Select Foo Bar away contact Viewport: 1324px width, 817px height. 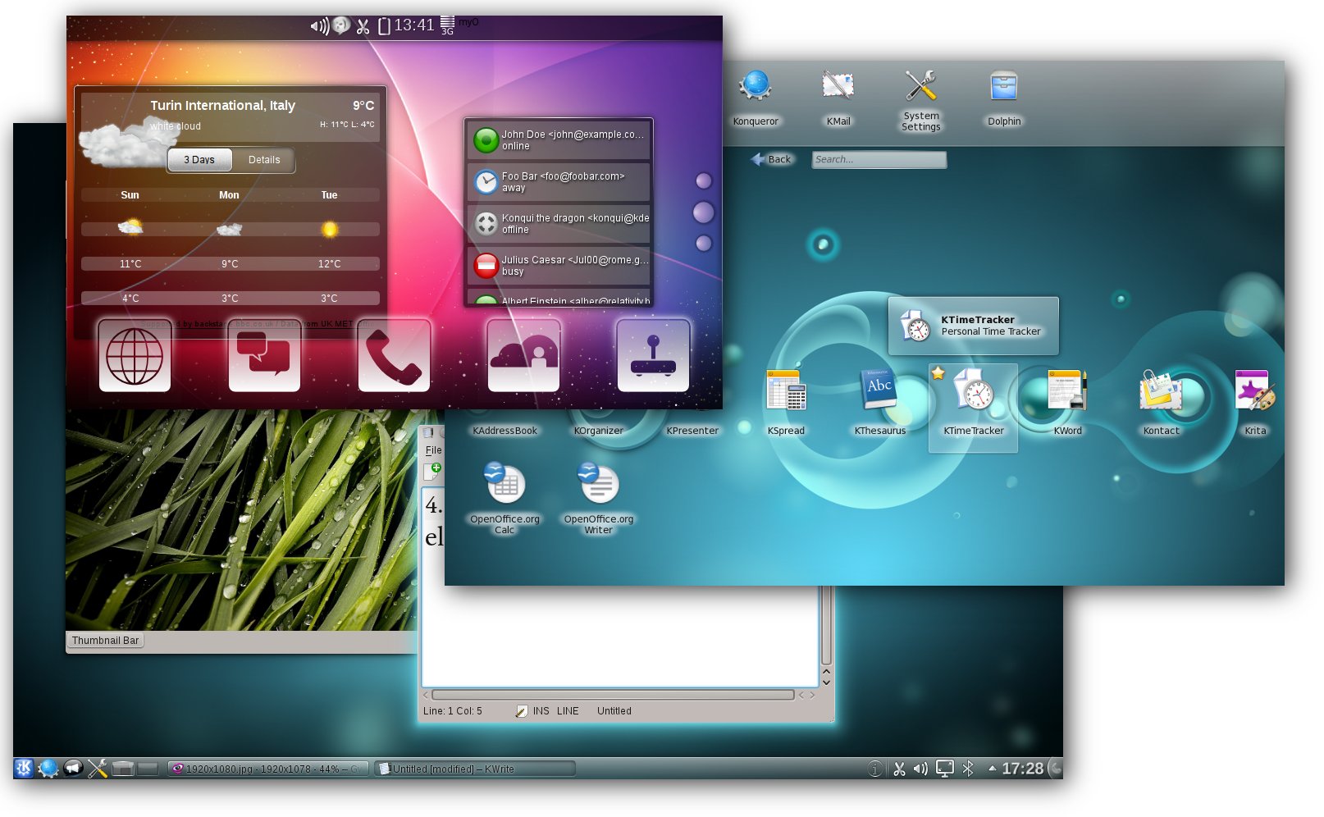(x=559, y=182)
